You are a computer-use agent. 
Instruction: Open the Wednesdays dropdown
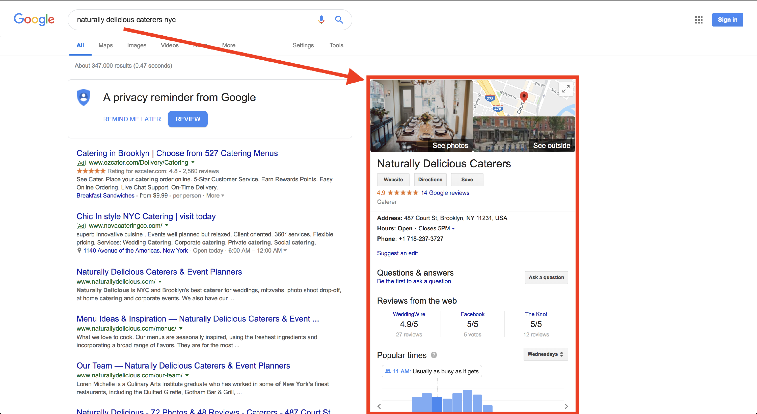[x=545, y=354]
